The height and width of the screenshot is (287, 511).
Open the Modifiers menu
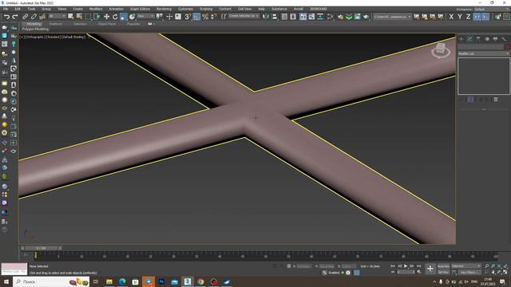tap(96, 9)
